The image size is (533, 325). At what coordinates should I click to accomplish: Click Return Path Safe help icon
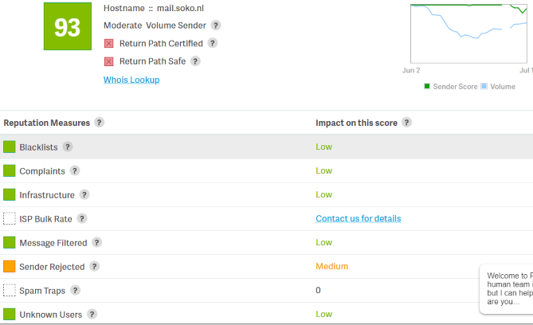195,61
